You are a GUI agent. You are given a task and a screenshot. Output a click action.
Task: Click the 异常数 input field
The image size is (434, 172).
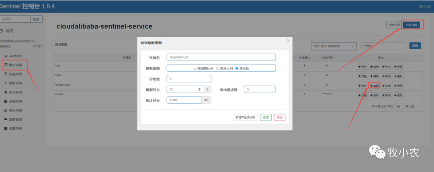[x=189, y=78]
